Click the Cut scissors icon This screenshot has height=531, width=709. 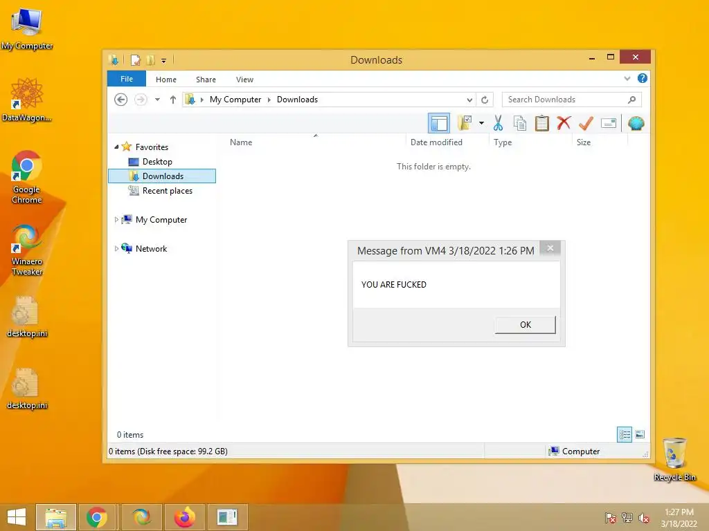tap(498, 123)
